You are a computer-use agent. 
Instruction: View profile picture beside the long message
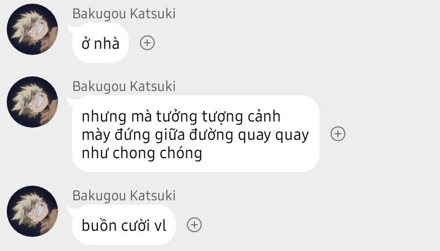(x=32, y=102)
